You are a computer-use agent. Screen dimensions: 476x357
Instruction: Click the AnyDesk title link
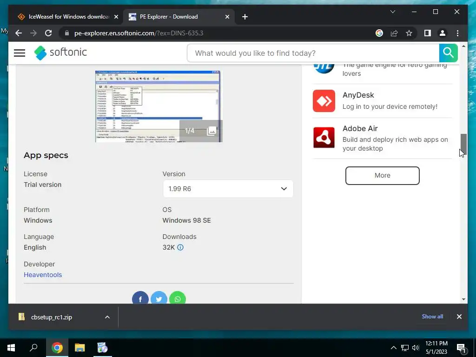tap(358, 95)
